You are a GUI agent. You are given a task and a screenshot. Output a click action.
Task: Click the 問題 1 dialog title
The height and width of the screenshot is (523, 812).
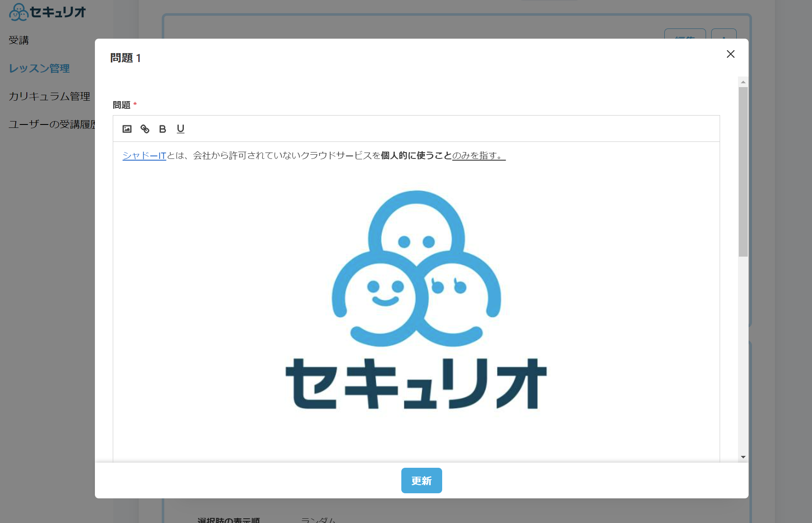pyautogui.click(x=126, y=58)
